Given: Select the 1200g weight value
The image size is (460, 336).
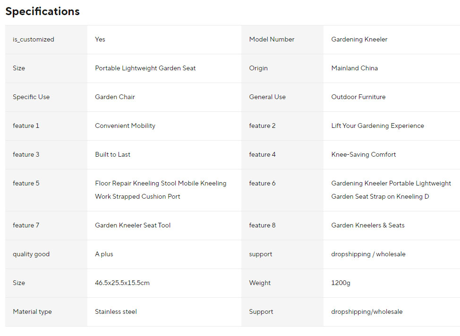Looking at the screenshot, I should (341, 283).
